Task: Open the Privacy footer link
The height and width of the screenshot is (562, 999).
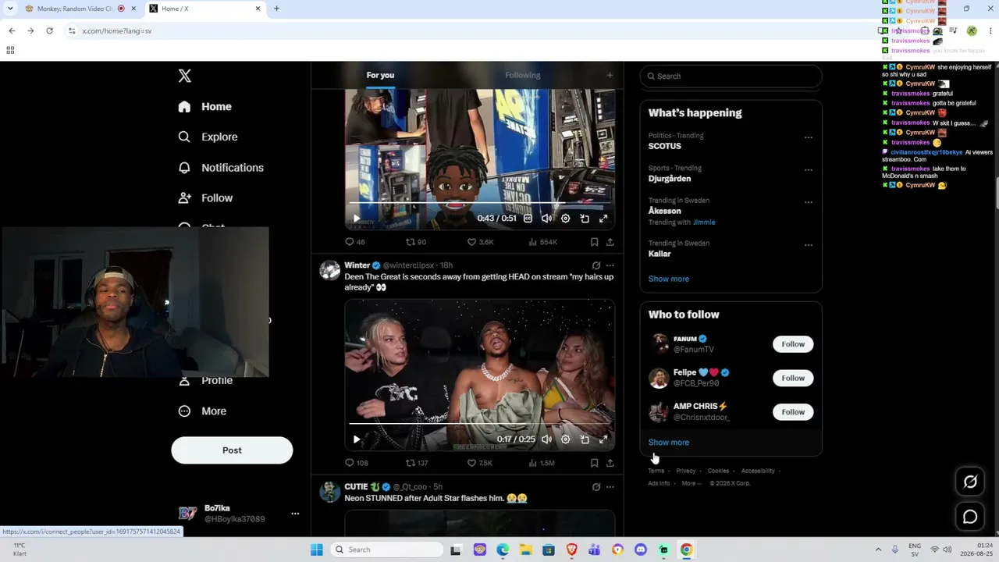Action: tap(686, 471)
